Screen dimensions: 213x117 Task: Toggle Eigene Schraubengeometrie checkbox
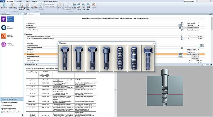click(x=199, y=48)
